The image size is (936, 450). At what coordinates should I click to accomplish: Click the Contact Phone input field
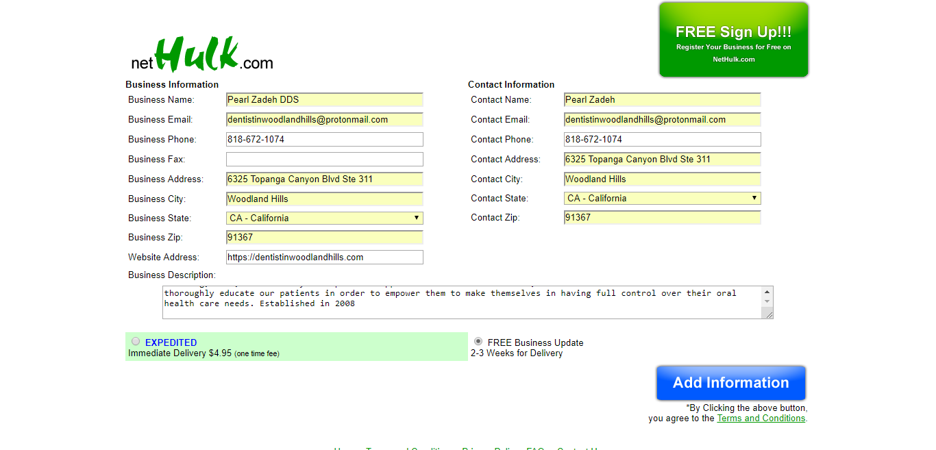tap(663, 140)
